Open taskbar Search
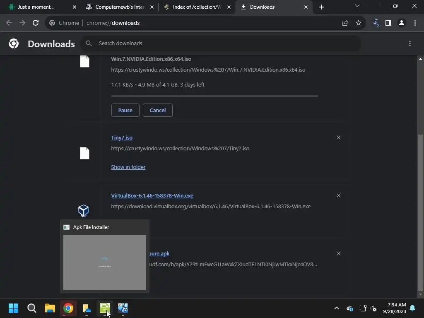The width and height of the screenshot is (424, 318). point(31,308)
